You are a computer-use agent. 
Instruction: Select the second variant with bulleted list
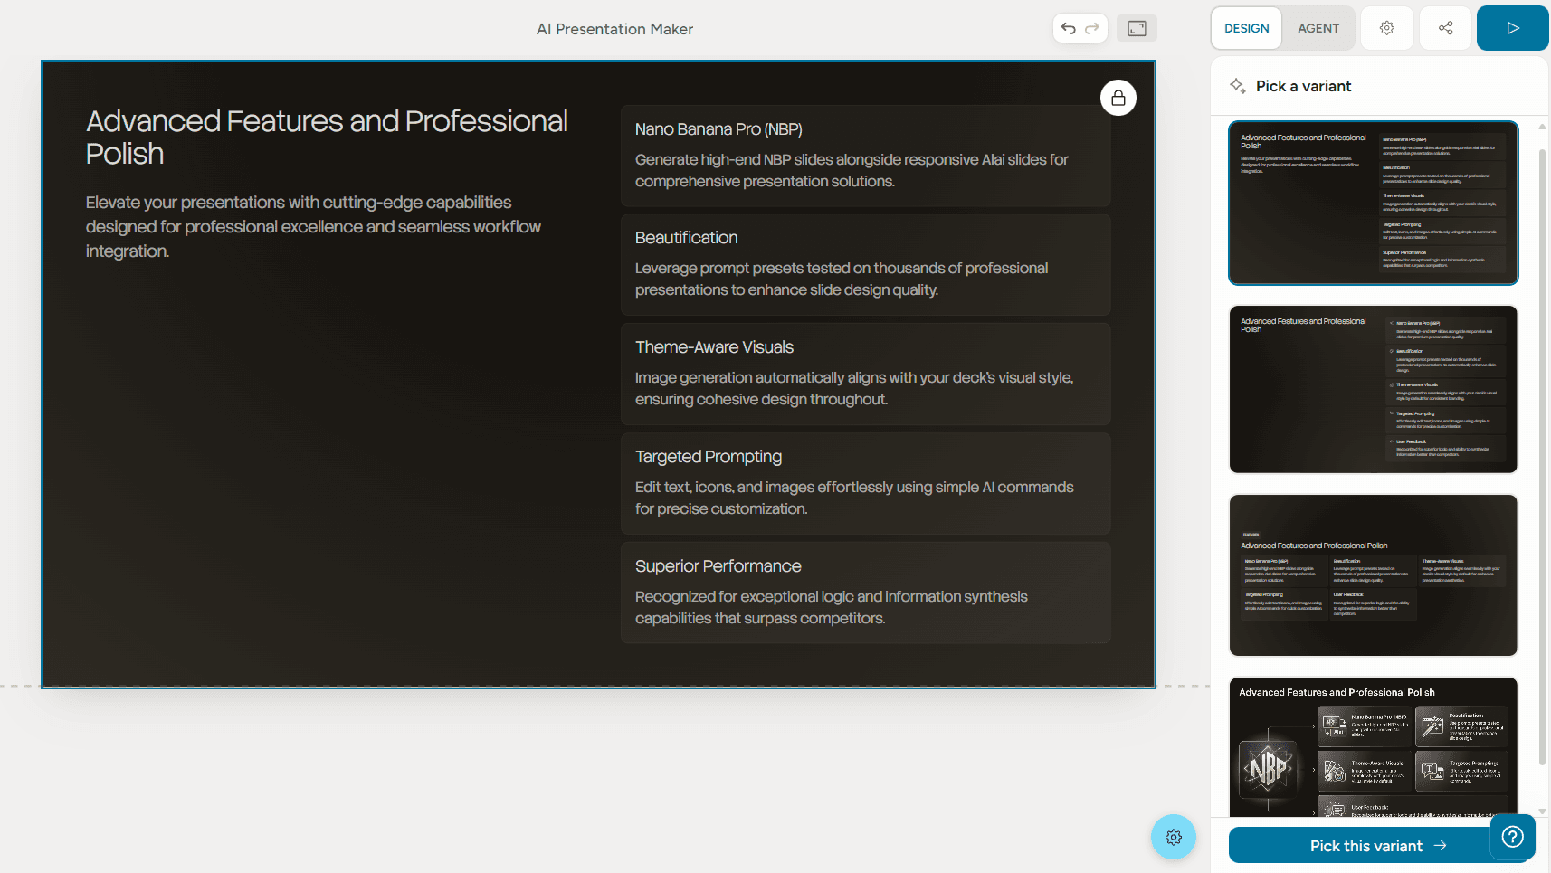1373,389
